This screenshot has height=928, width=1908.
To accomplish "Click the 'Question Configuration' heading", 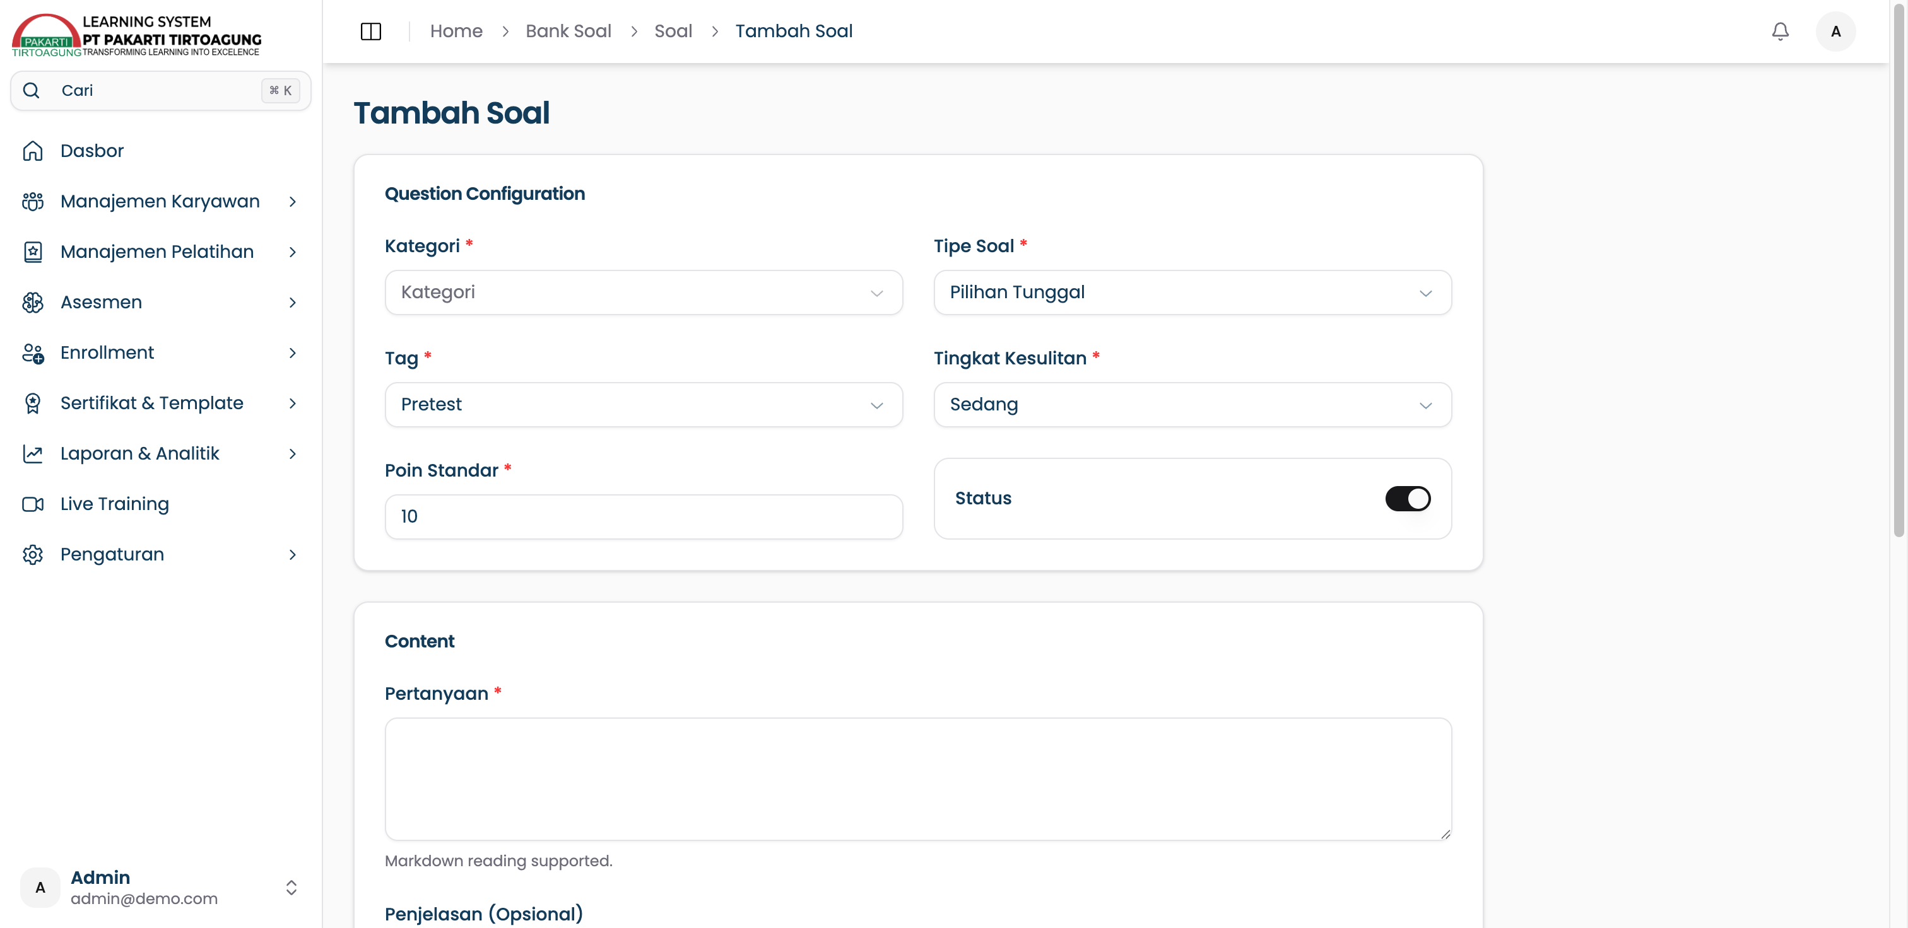I will coord(485,194).
